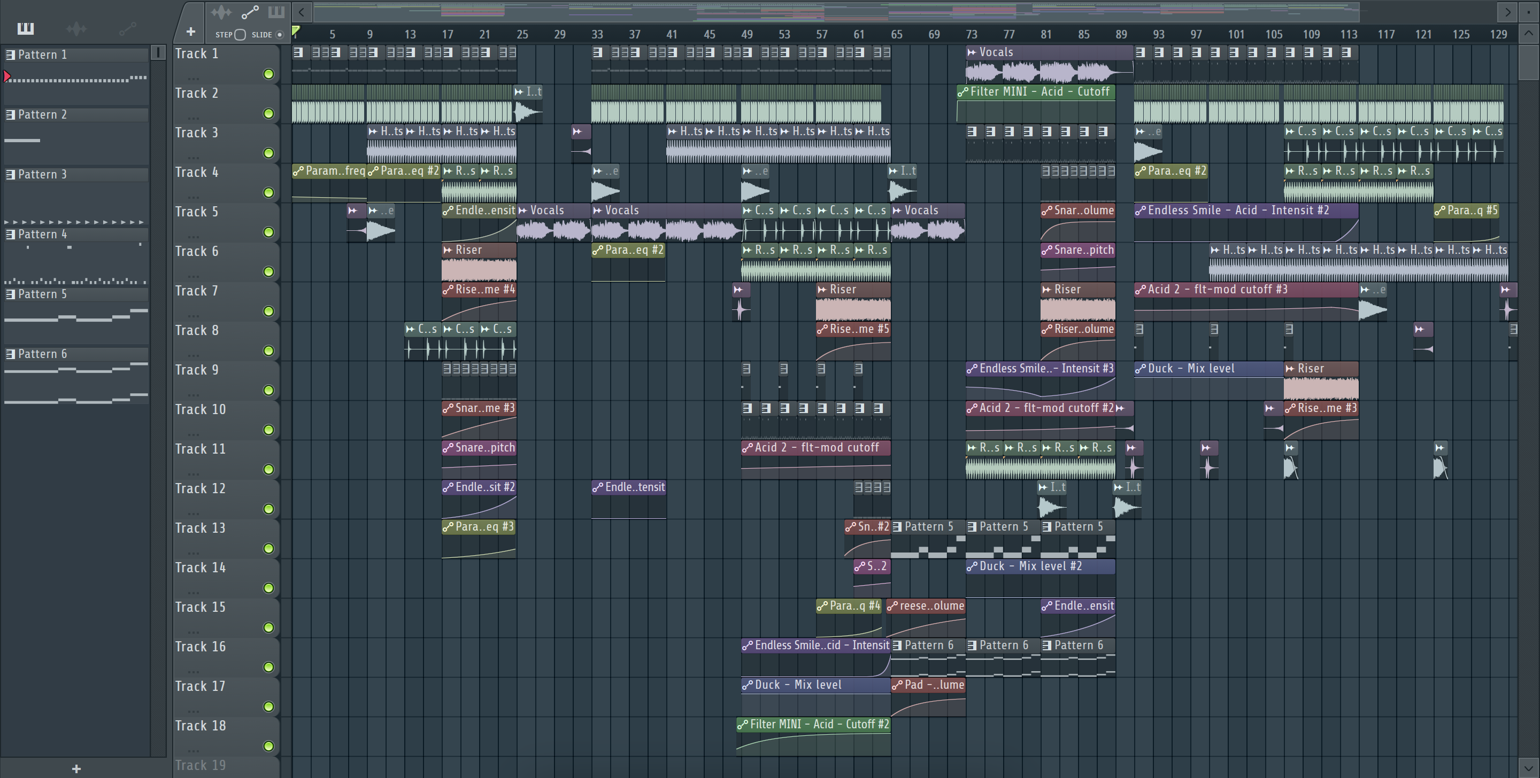Select audio clip focus icon in playlist header
Screen dimensions: 1540x778
221,12
